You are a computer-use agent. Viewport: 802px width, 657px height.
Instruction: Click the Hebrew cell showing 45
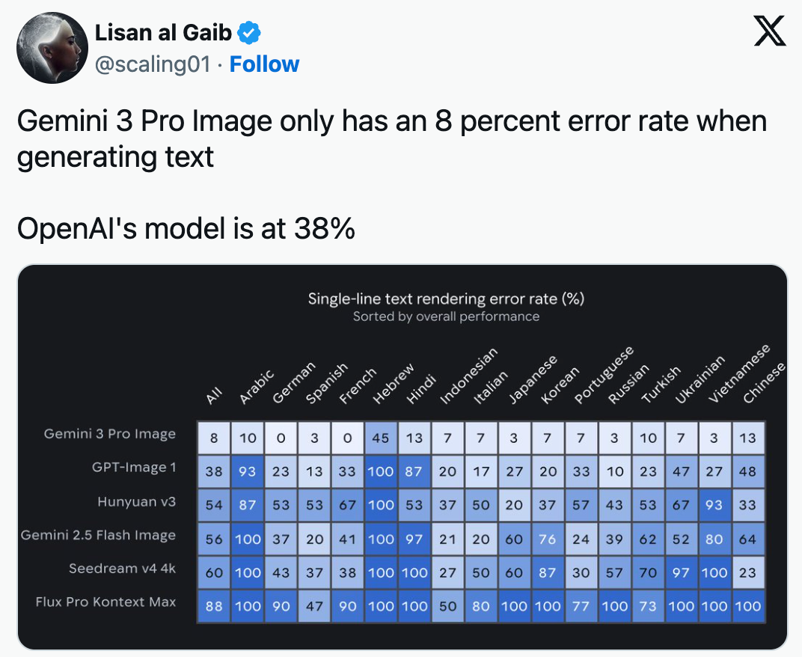(x=381, y=438)
